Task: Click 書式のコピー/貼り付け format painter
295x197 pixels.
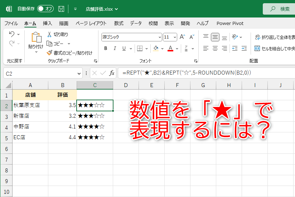Action: [69, 53]
